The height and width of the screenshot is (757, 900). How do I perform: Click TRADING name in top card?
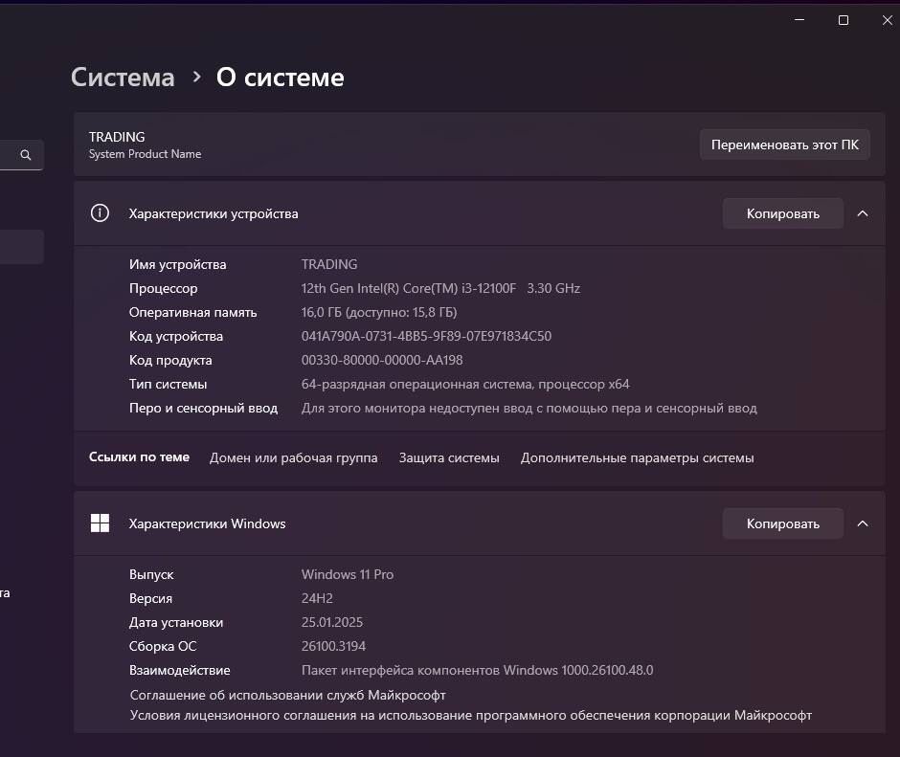tap(117, 137)
